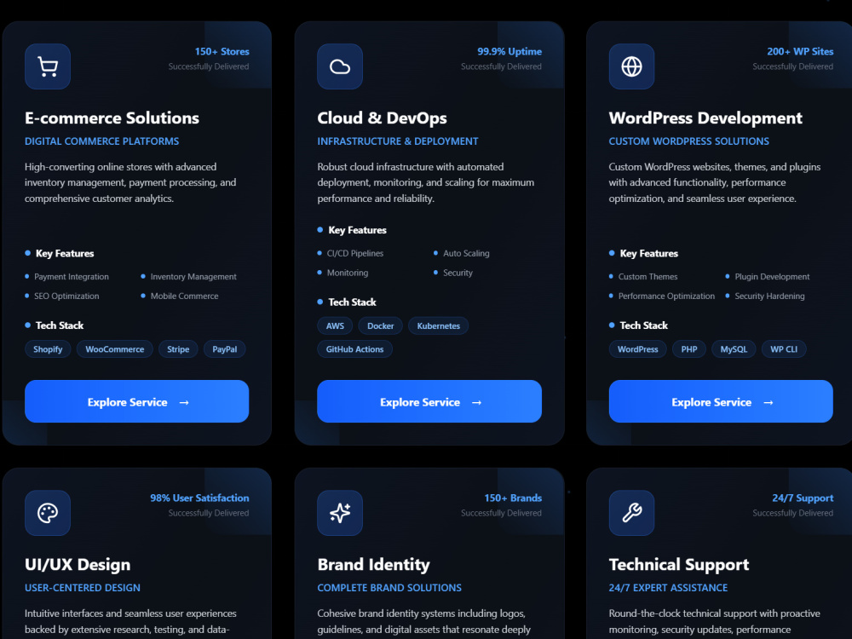The height and width of the screenshot is (639, 852).
Task: Click the SEO Optimization feature
Action: coord(66,296)
